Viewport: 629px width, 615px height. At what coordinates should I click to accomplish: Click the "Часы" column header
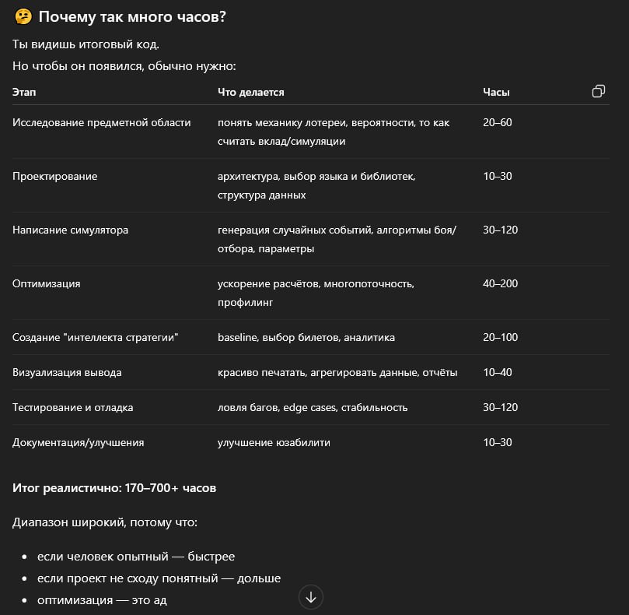496,92
